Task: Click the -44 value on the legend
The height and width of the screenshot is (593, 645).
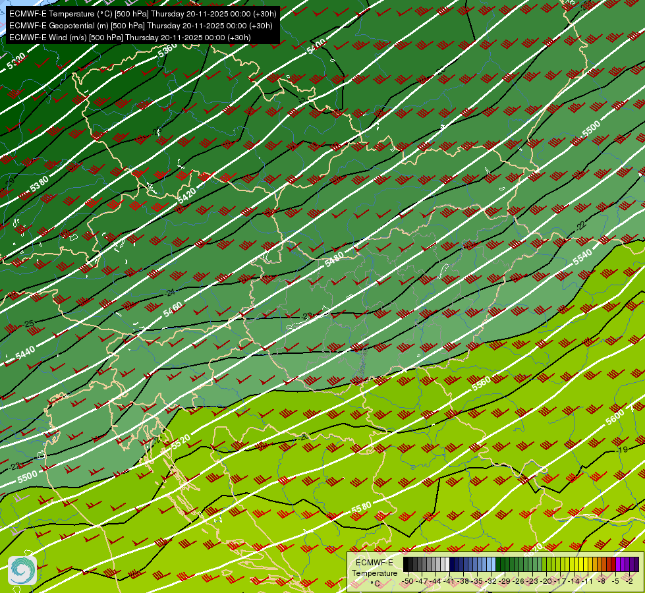Action: coord(435,581)
